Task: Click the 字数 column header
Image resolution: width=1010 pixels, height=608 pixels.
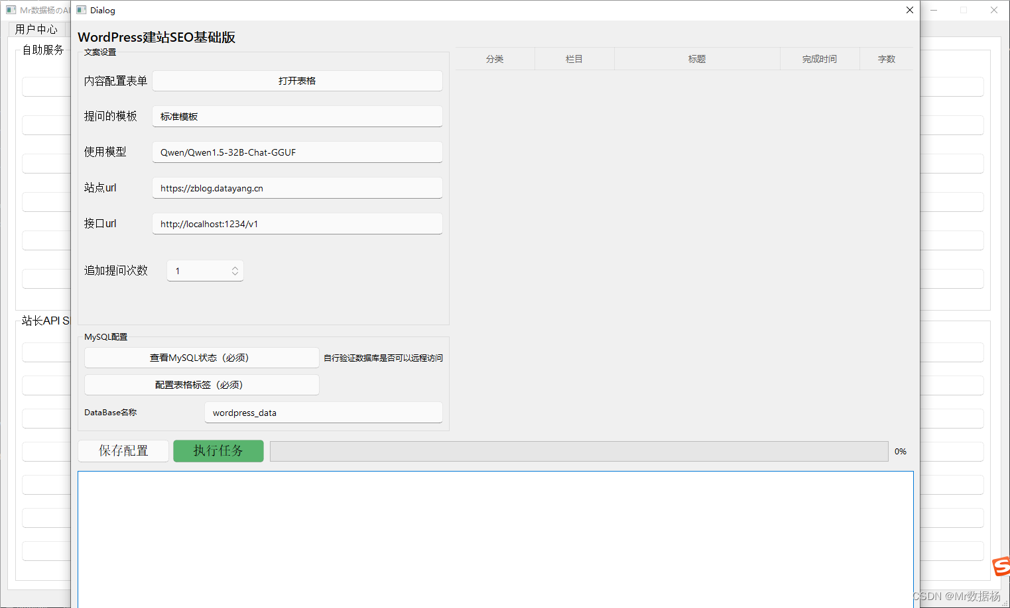Action: [x=887, y=59]
